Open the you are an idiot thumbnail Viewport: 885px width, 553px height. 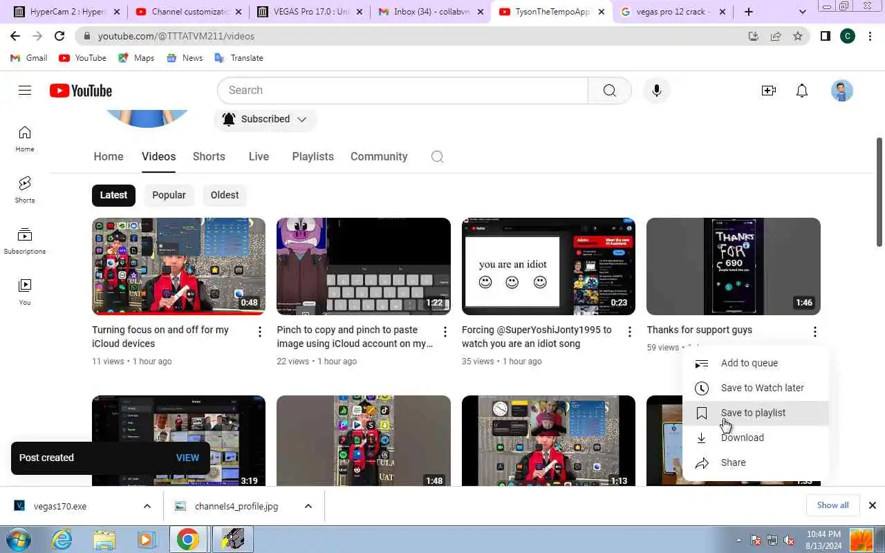click(x=548, y=266)
